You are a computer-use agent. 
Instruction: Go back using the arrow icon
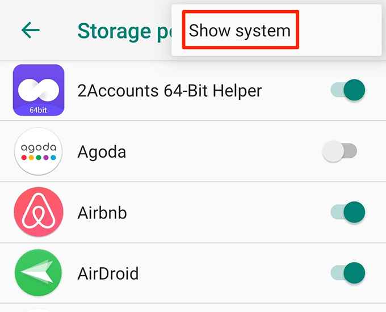[31, 30]
